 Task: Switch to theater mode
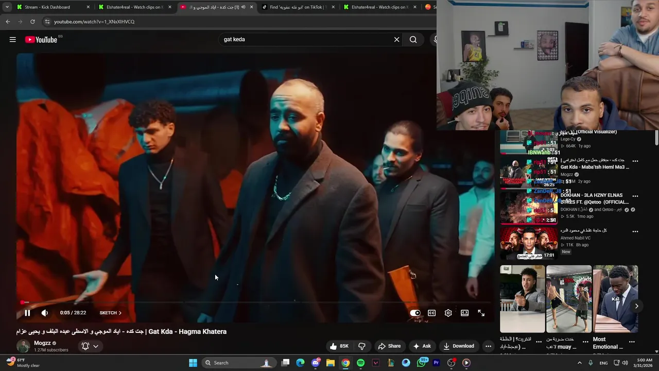(x=465, y=313)
